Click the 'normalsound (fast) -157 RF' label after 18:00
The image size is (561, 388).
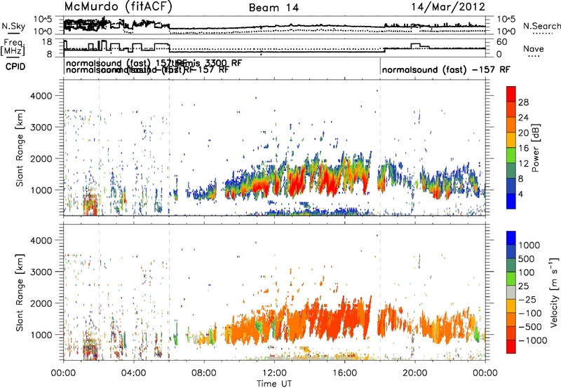click(x=446, y=69)
